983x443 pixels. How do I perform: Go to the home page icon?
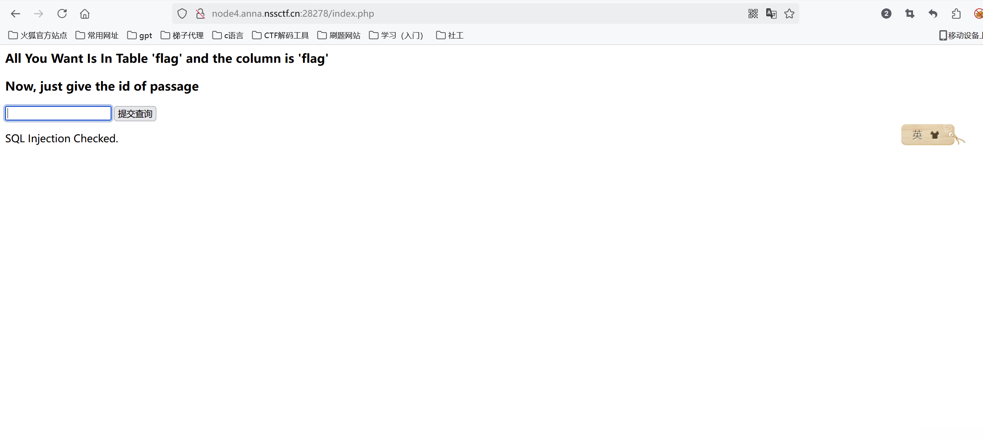[85, 14]
